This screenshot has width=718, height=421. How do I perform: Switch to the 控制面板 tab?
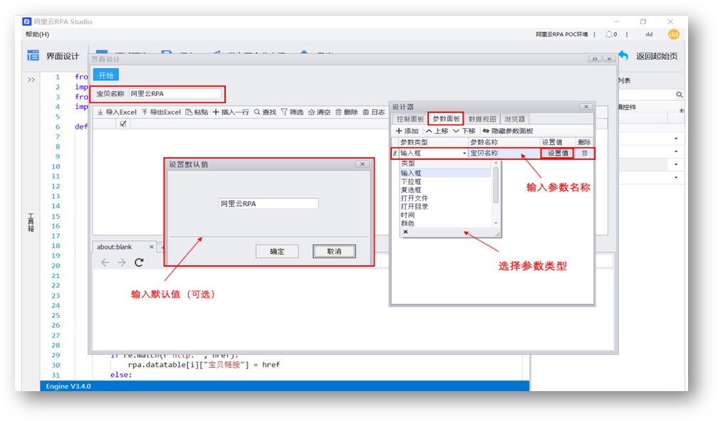pyautogui.click(x=410, y=119)
